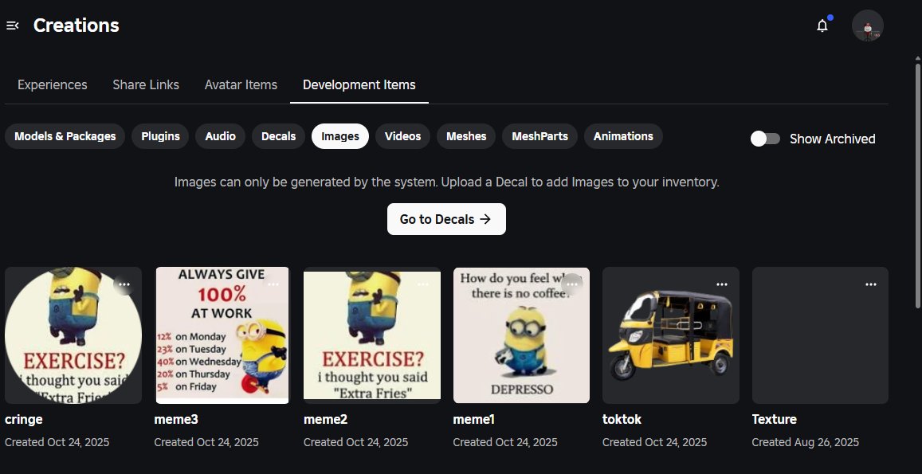Open the toktok rickshaw thumbnail
Screen dimensions: 922x474
coord(671,335)
